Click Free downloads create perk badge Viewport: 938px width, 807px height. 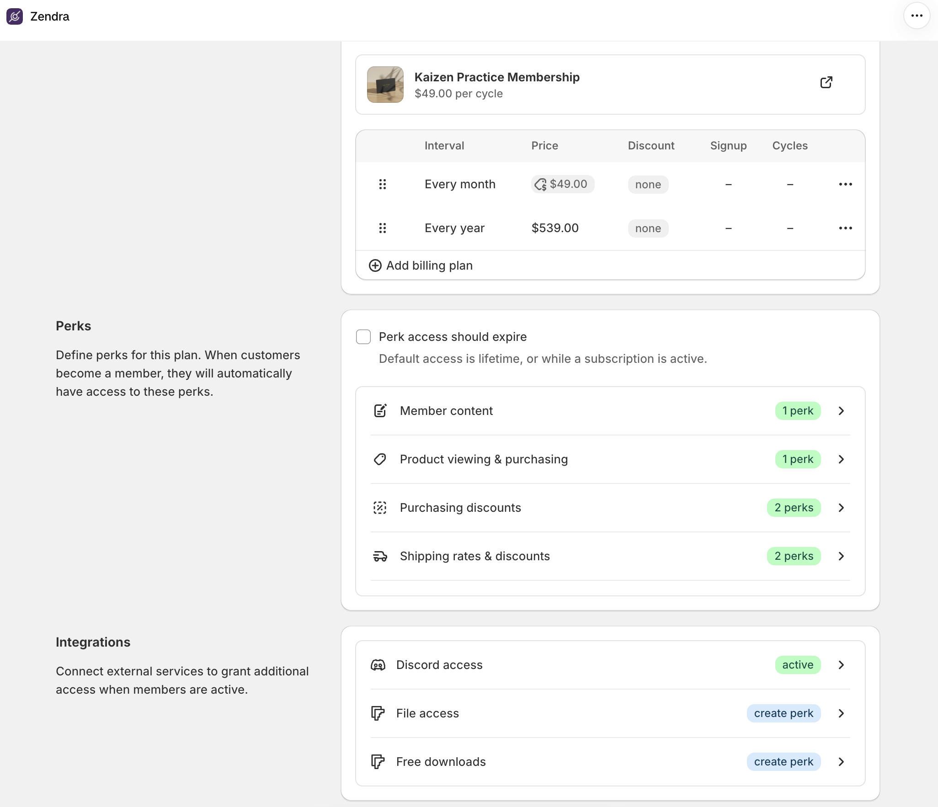pos(783,762)
